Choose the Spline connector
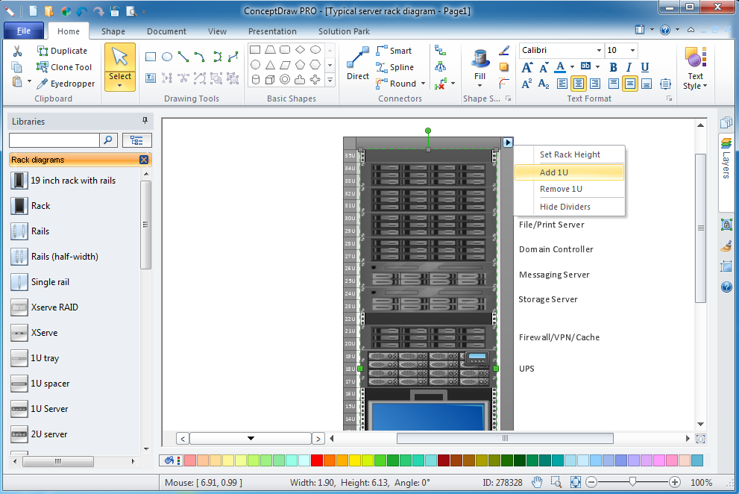This screenshot has height=494, width=739. click(395, 67)
